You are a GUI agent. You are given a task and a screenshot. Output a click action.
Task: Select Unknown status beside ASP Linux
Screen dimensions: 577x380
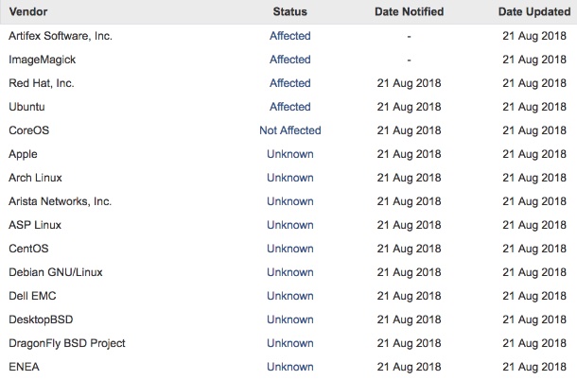coord(290,225)
